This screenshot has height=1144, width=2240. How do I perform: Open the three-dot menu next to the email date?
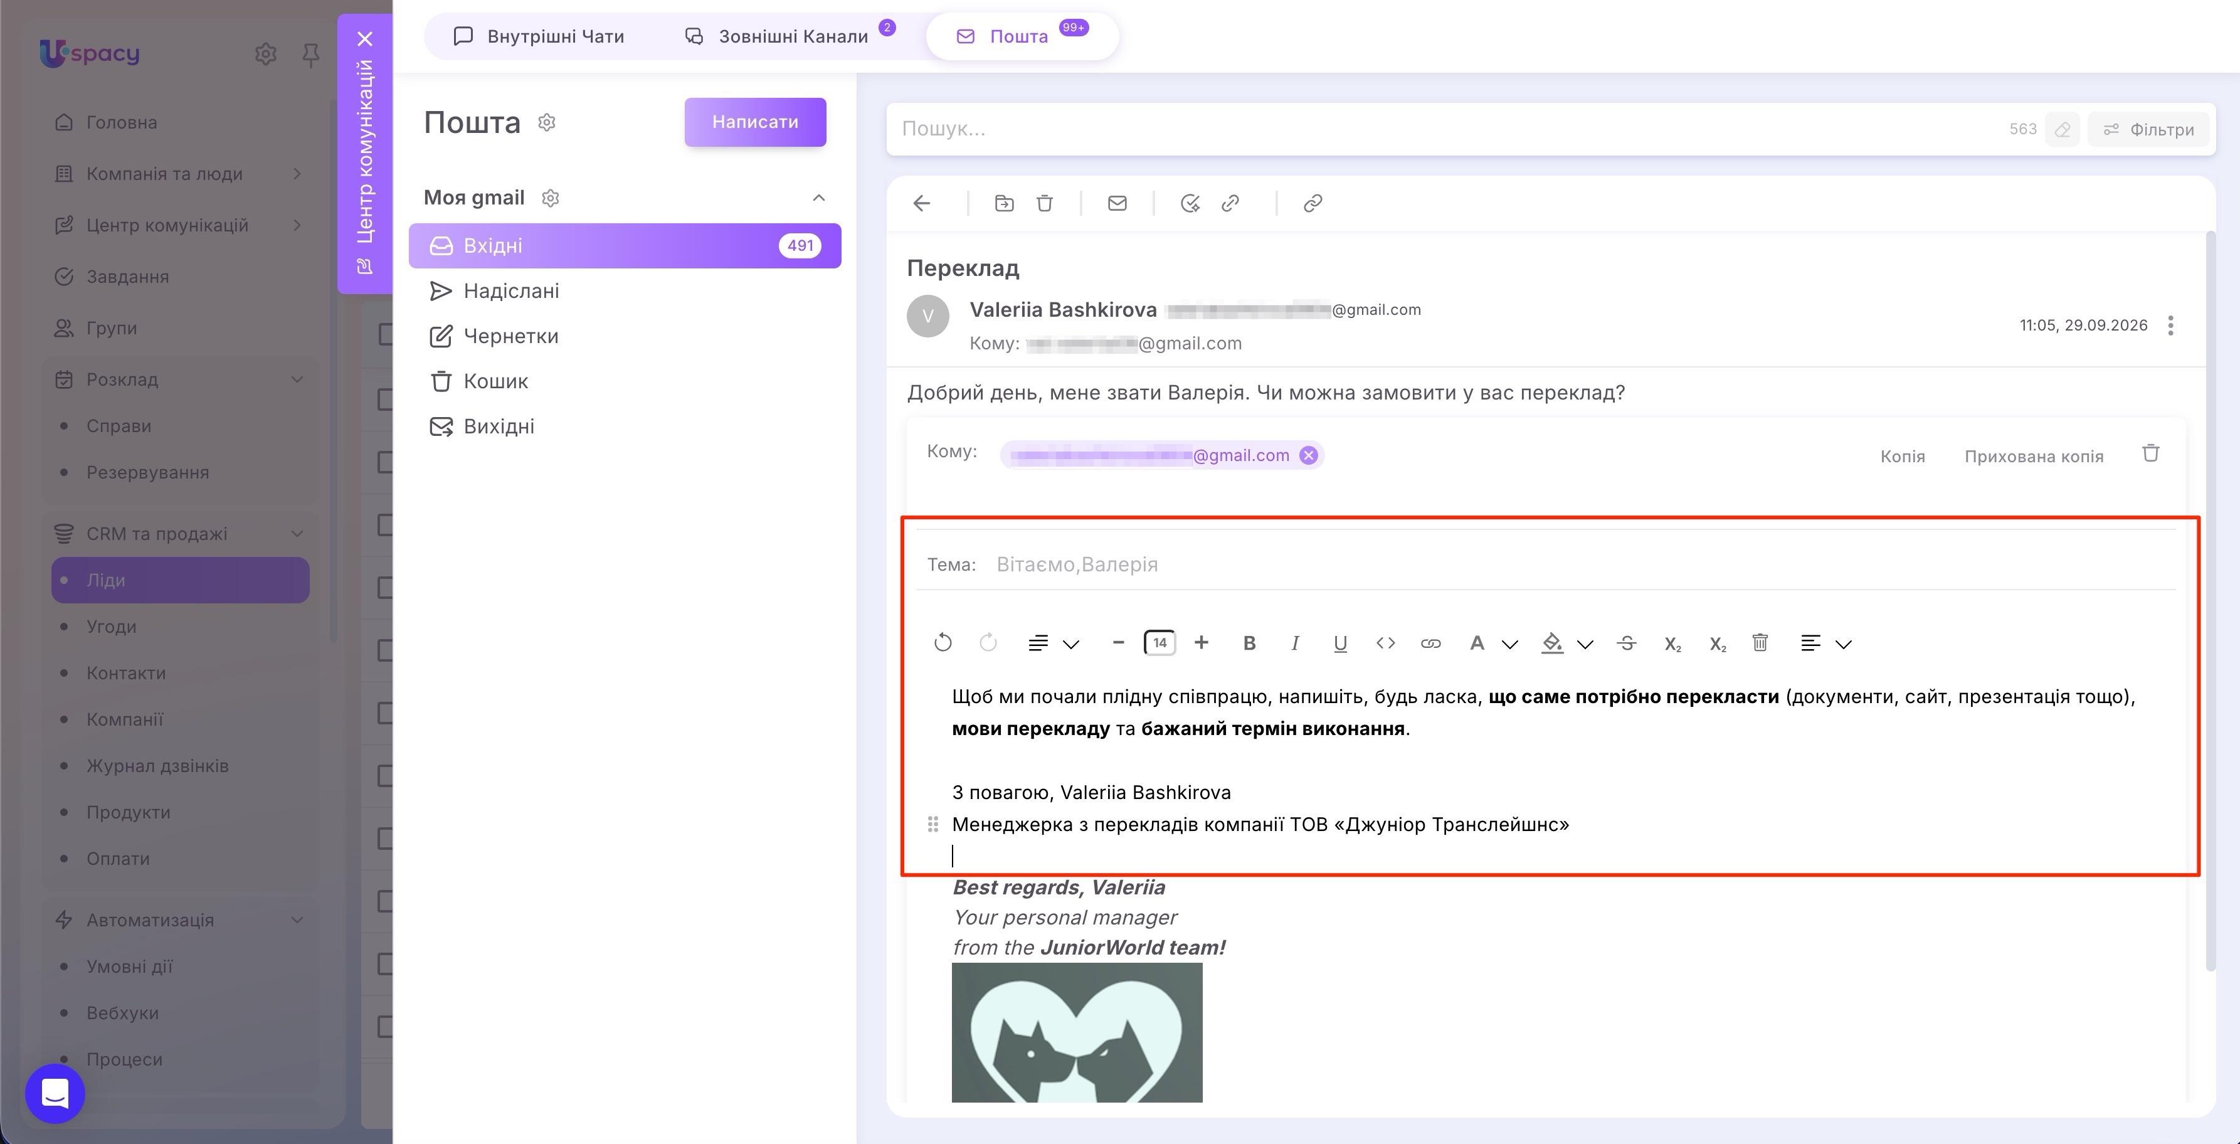(x=2170, y=326)
